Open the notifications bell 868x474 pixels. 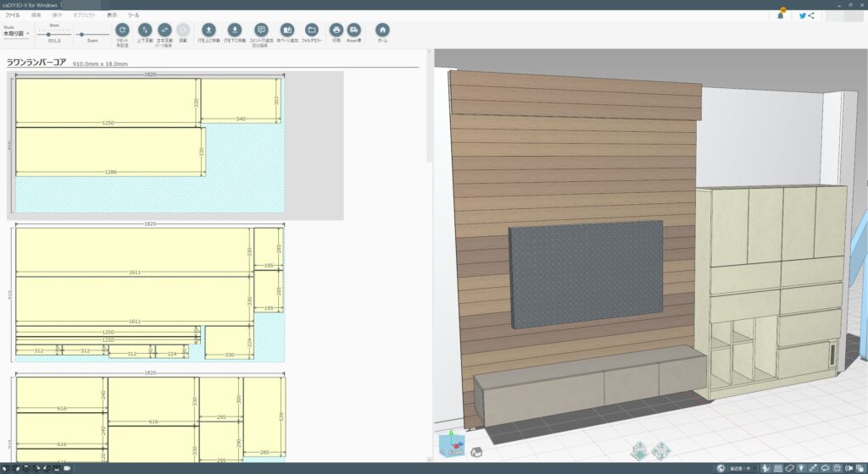coord(780,15)
